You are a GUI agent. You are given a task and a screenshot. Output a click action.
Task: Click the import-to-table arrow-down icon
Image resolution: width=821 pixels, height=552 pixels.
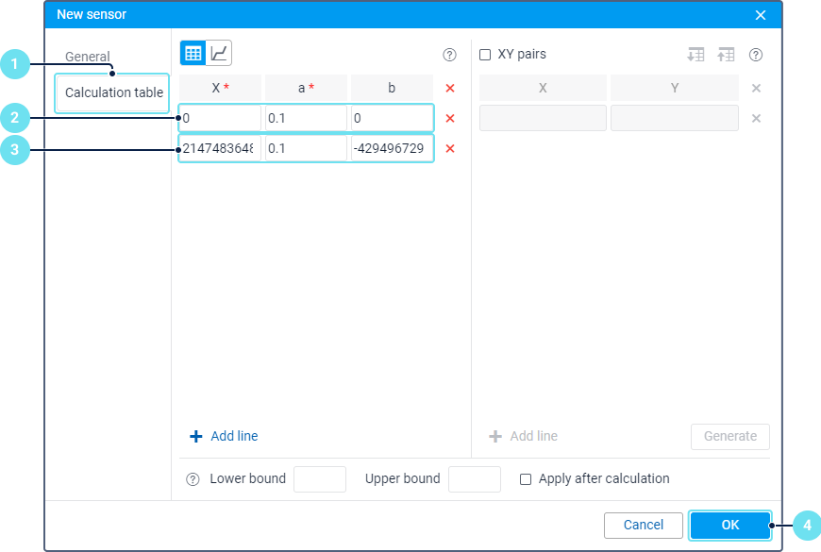pos(695,55)
